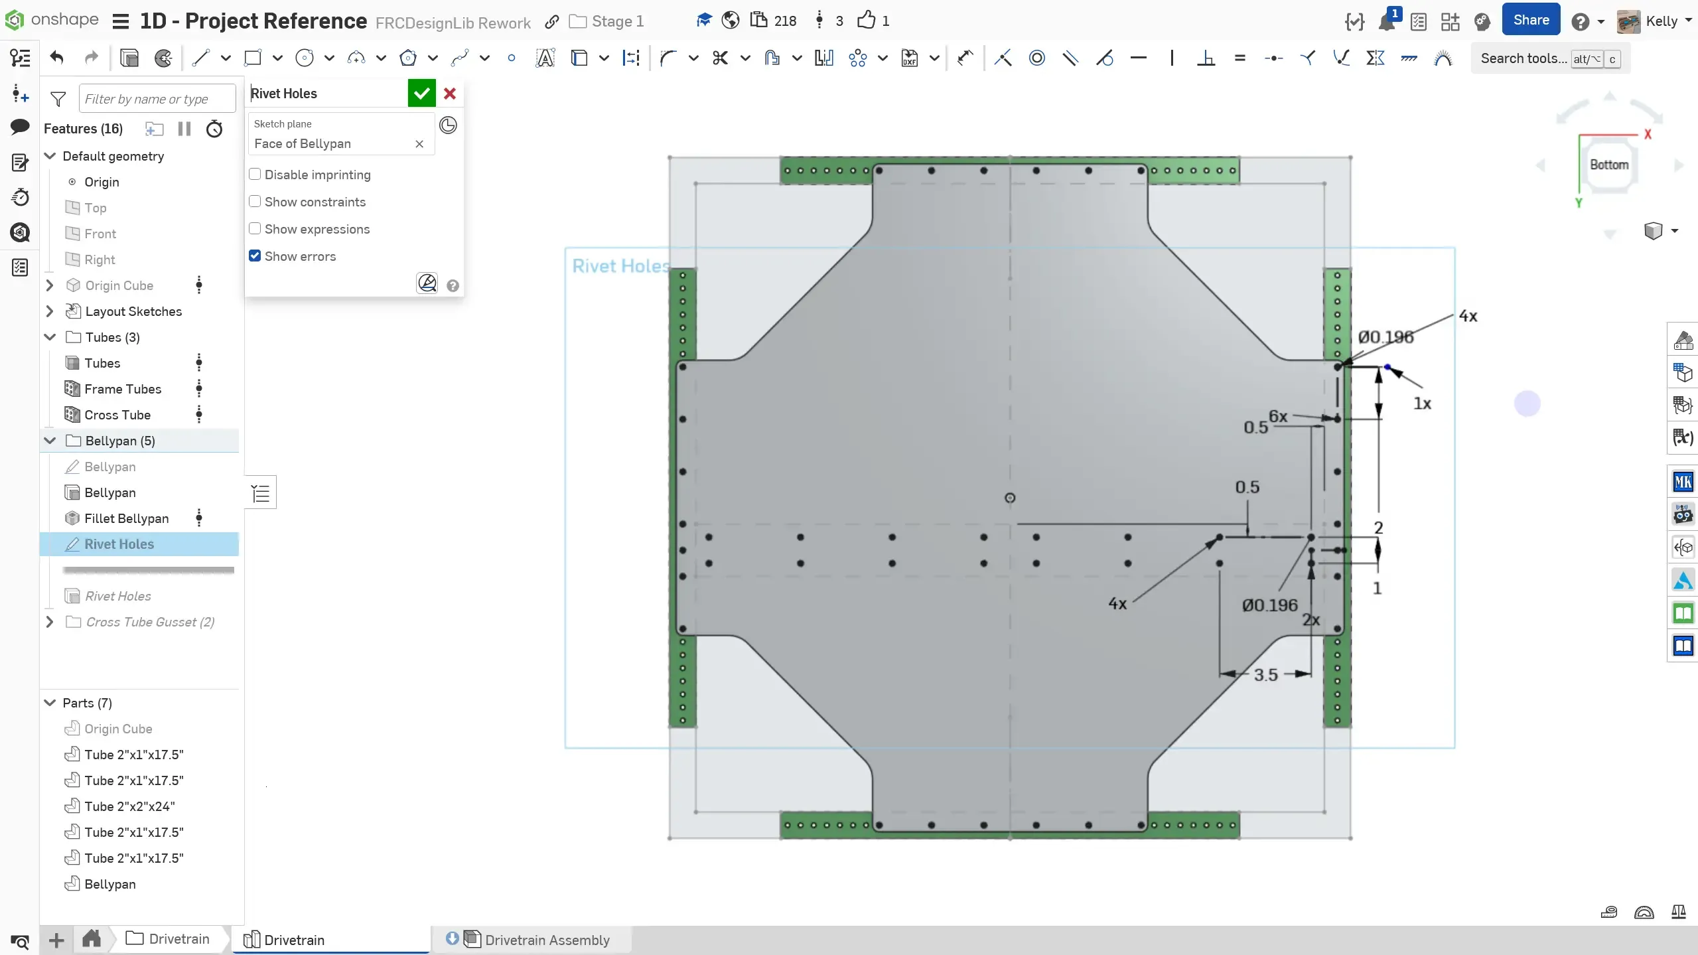Apply the Perpendicular constraint tool
Screen dimensions: 1698x955
tap(1206, 58)
